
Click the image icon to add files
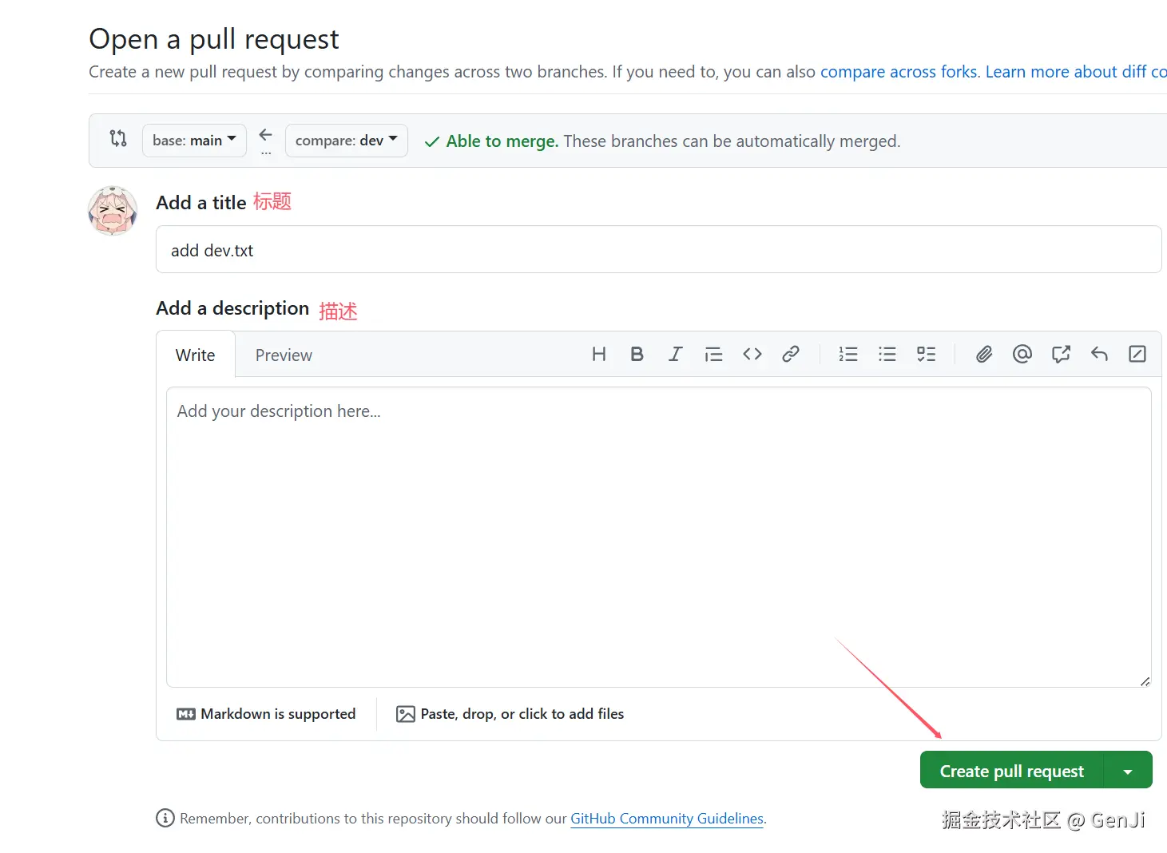click(406, 714)
